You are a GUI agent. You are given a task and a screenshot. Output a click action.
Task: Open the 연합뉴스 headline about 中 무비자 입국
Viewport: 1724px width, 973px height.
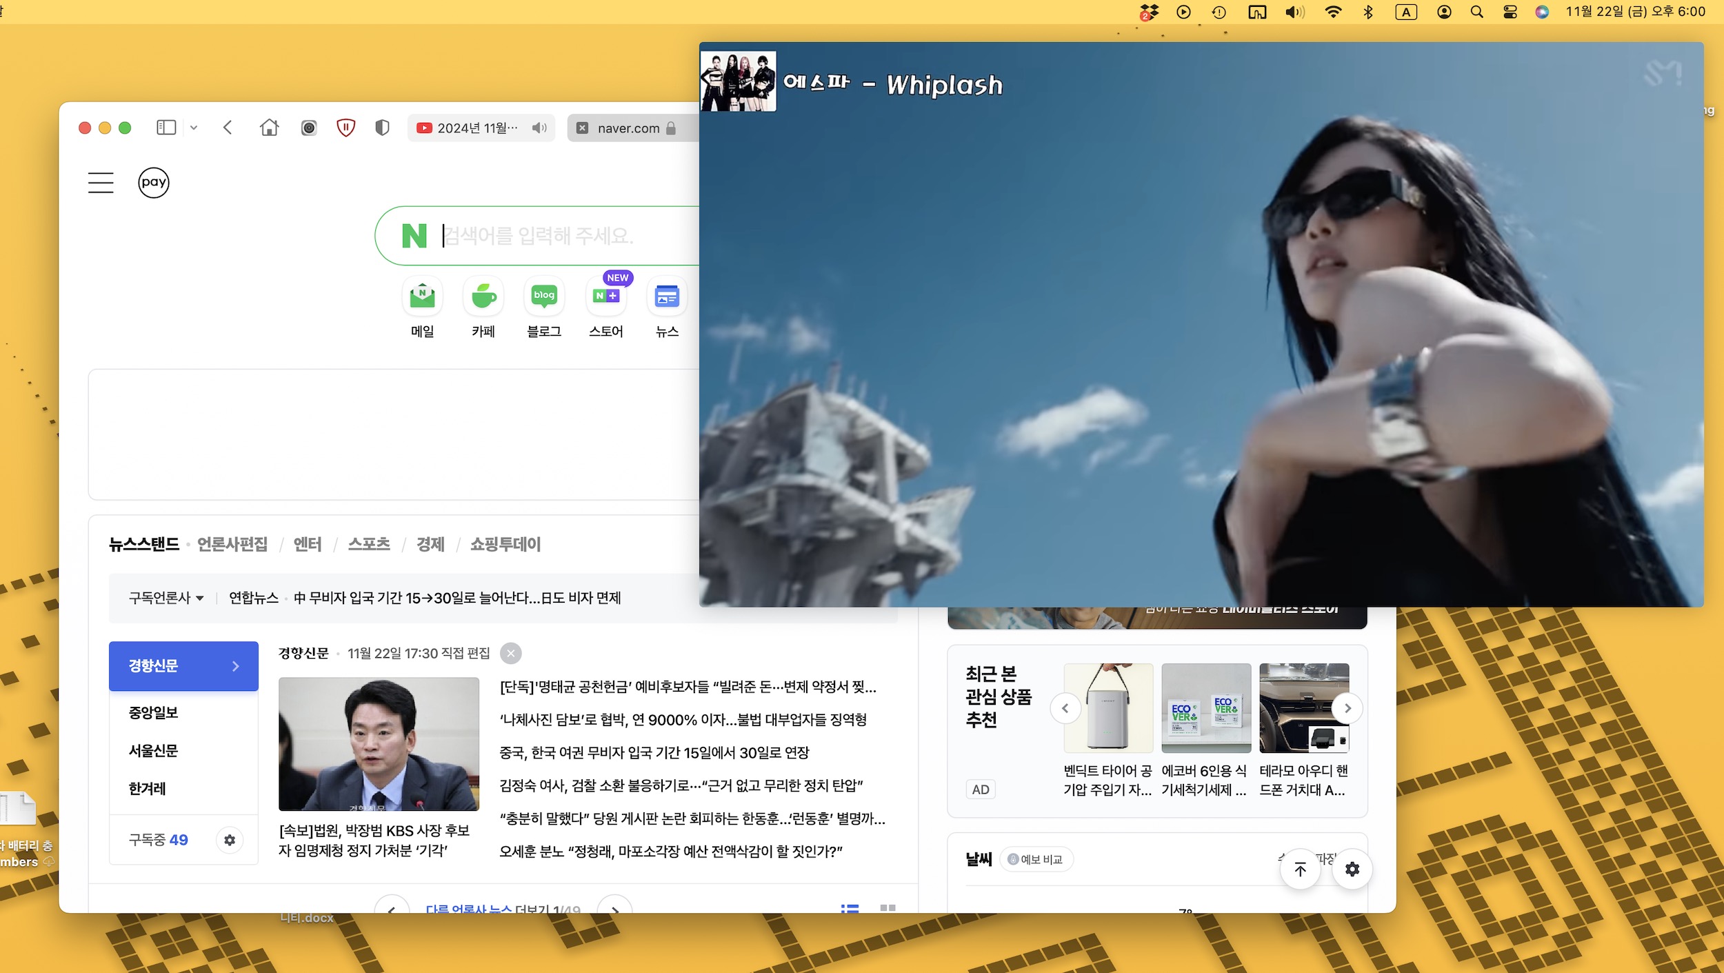tap(457, 598)
